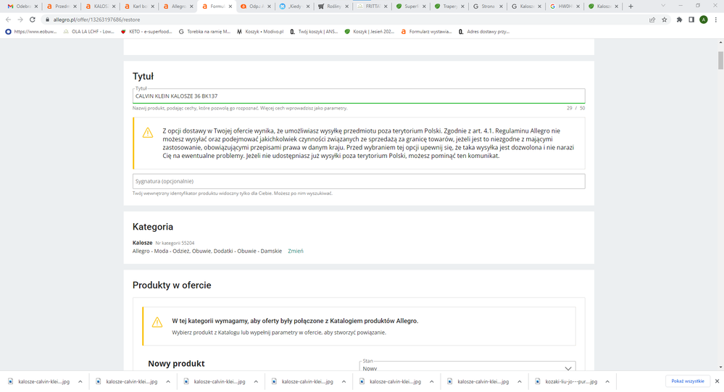Viewport: 724px width, 392px height.
Task: Click the Sygnatura optional input field
Action: tap(359, 181)
